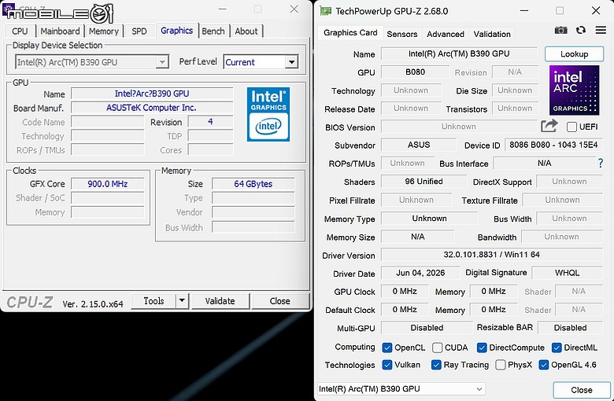Open the Validation tab in GPU-Z
Screen dimensions: 614x401
[x=492, y=34]
